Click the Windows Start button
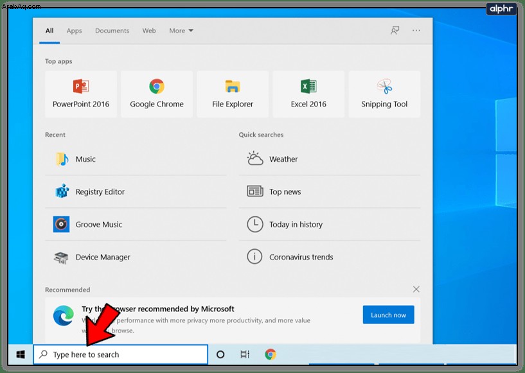The image size is (525, 373). tap(21, 354)
